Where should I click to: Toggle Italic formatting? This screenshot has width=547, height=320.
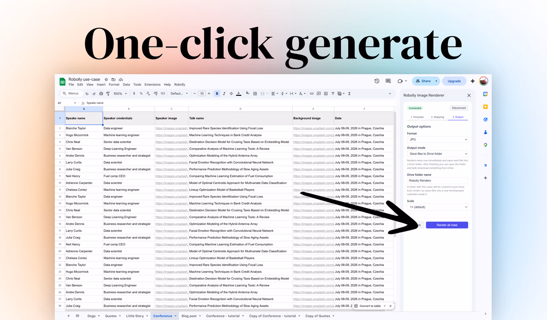224,93
